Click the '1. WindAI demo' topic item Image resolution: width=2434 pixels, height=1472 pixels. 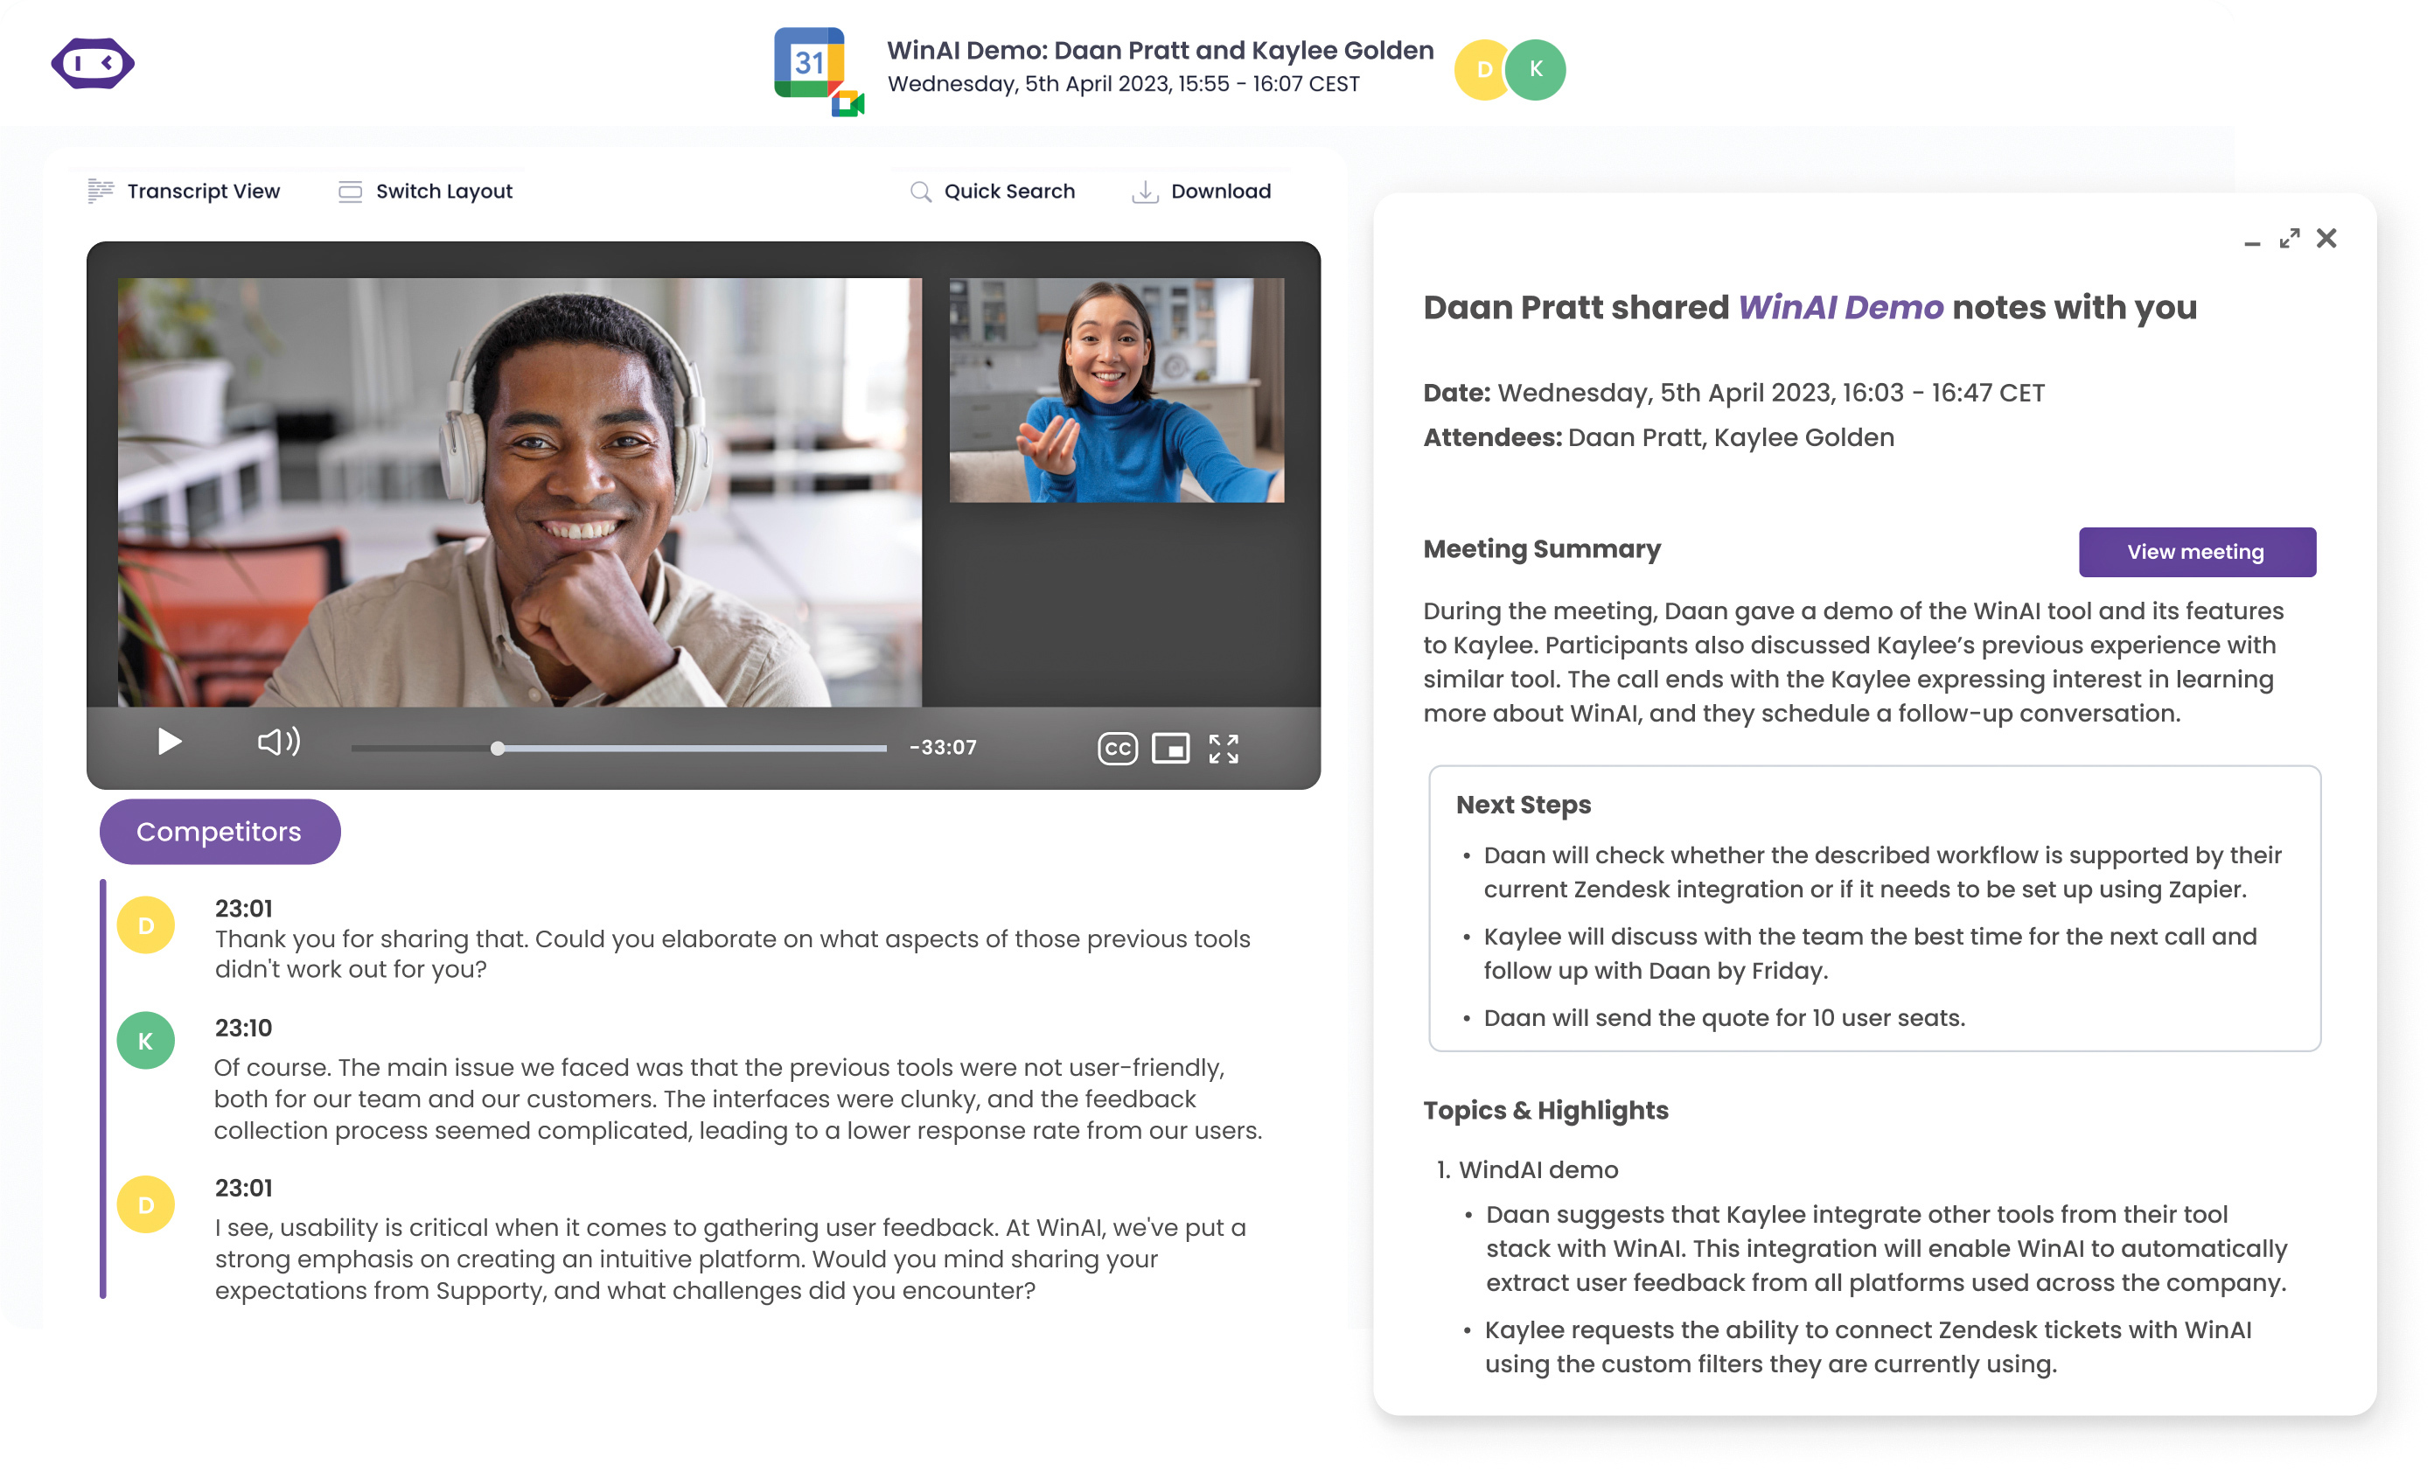coord(1527,1169)
